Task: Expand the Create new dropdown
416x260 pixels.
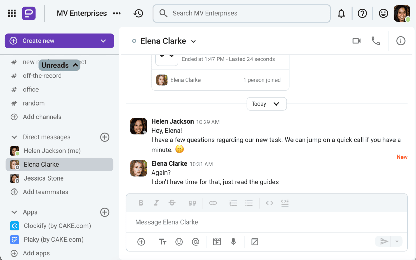Action: (103, 41)
